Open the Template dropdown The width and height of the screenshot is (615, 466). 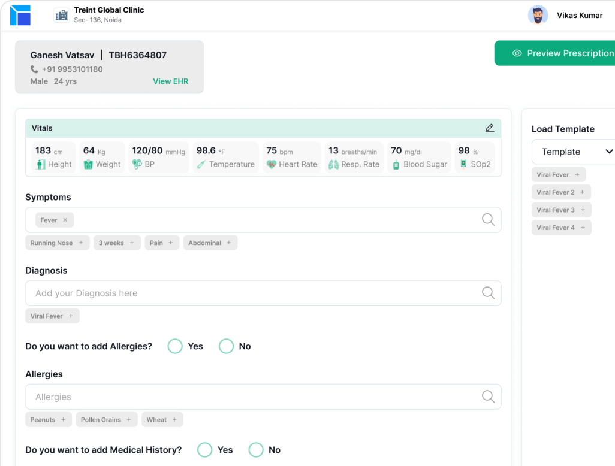(x=575, y=152)
